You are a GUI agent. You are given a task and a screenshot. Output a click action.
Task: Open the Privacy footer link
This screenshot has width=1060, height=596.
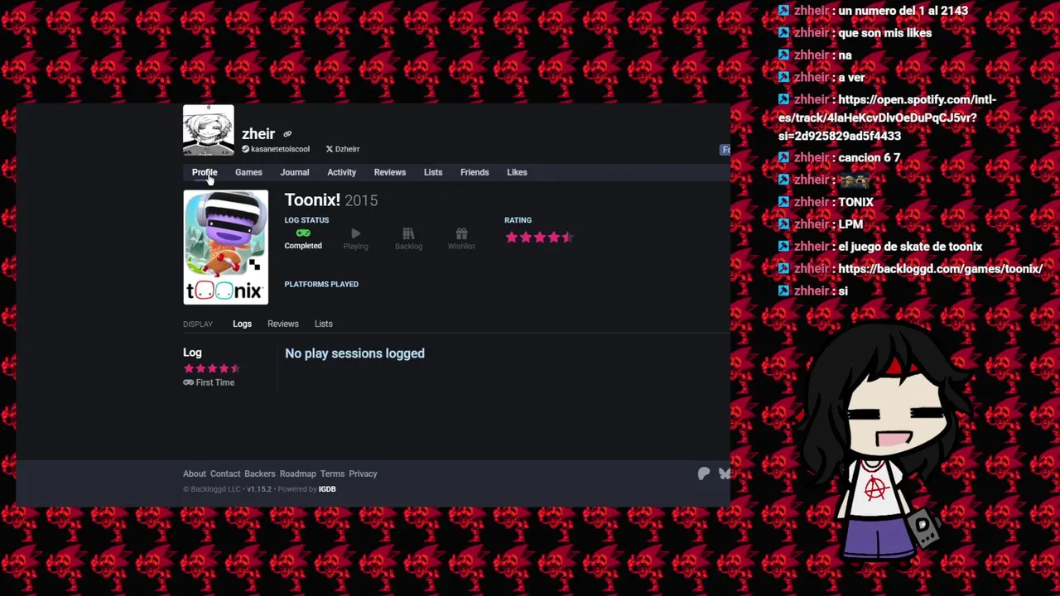pos(363,473)
